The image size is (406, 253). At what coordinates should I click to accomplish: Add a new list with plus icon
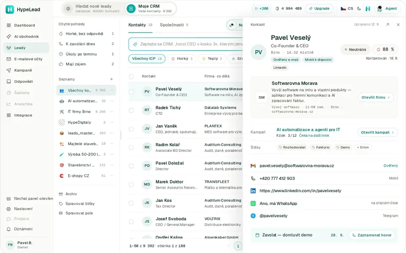click(111, 79)
